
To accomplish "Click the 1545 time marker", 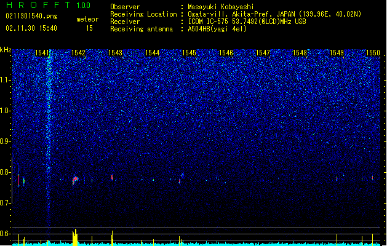I will click(x=189, y=53).
